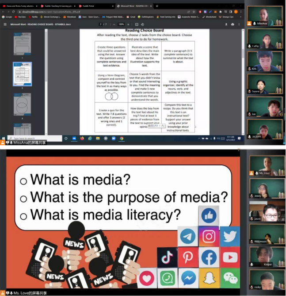Open the orange Chrome profile avatar
Viewport: 286px width, 296px height.
[x=236, y=12]
